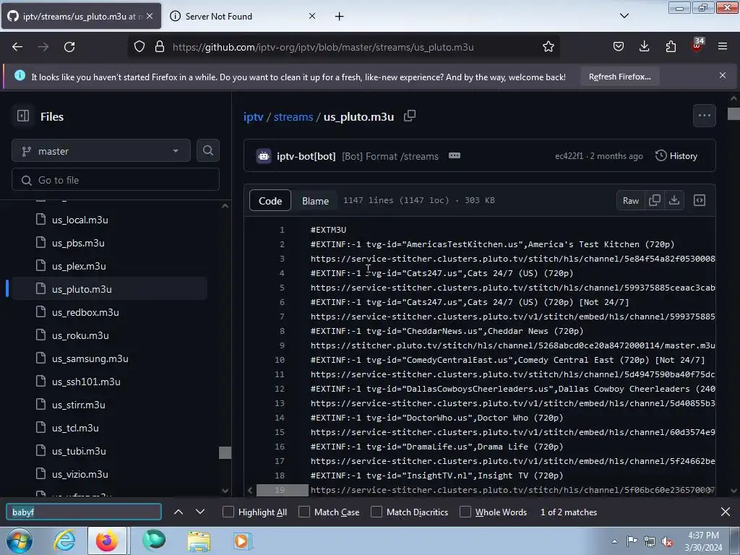
Task: Close the find bar
Action: click(x=726, y=512)
